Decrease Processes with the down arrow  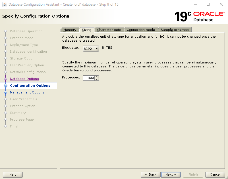97,79
